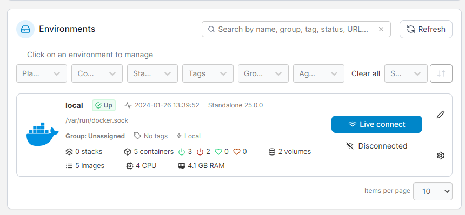Click the stacks layers icon
This screenshot has height=215, width=465.
click(69, 152)
